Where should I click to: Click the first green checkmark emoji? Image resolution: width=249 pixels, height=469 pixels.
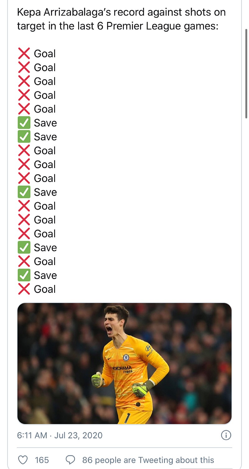tap(24, 123)
